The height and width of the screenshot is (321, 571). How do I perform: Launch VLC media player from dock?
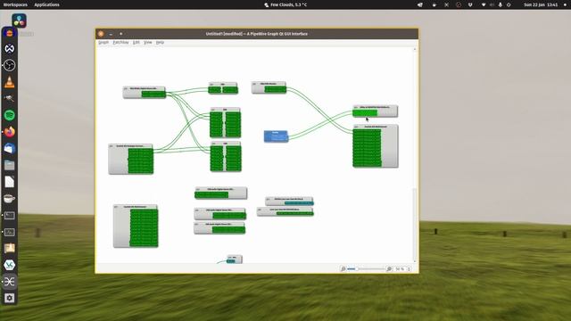pyautogui.click(x=10, y=82)
